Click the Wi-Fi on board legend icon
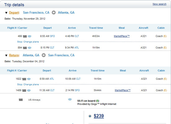This screenshot has width=171, height=124. point(70,99)
